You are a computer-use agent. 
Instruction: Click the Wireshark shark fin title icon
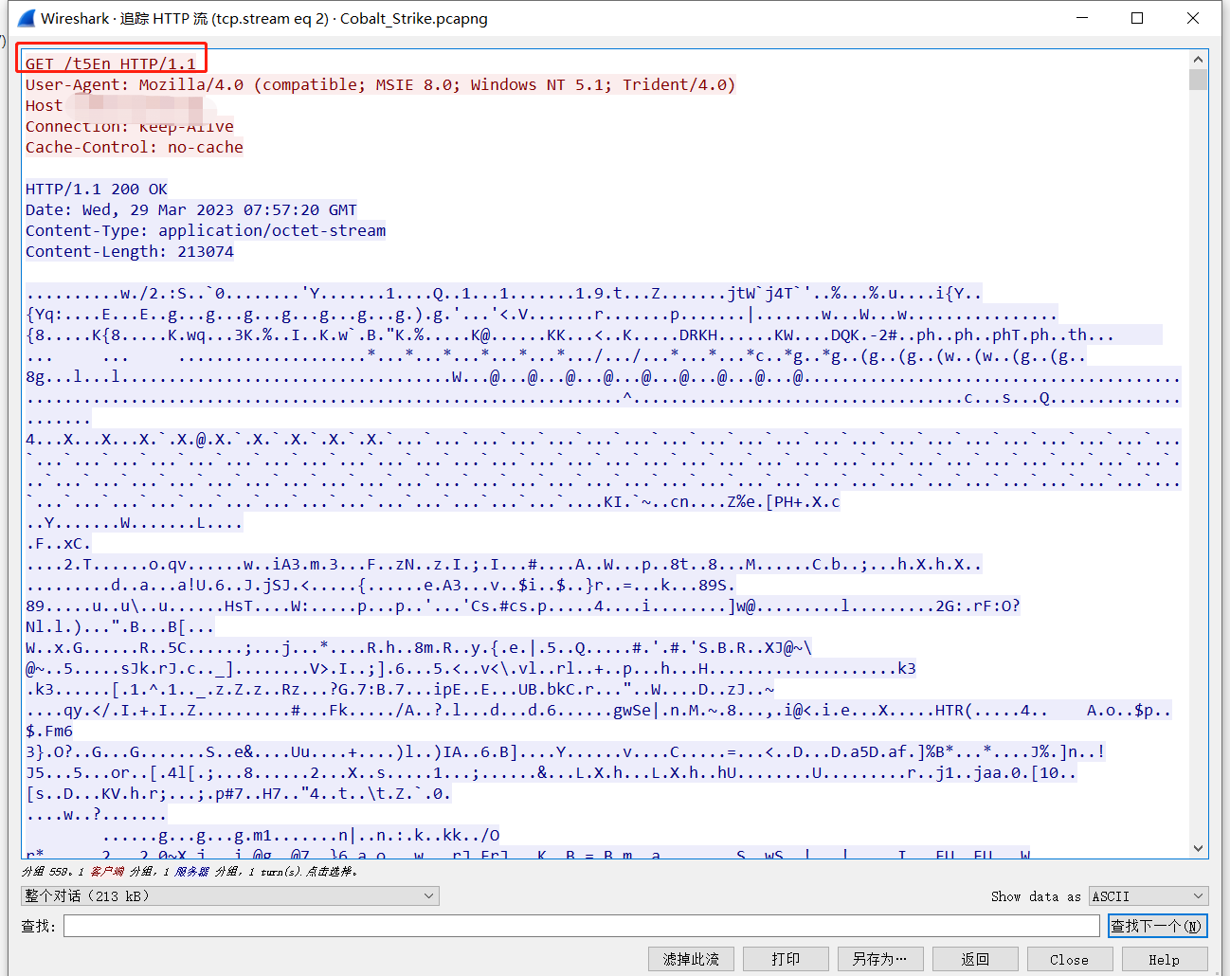[x=27, y=18]
